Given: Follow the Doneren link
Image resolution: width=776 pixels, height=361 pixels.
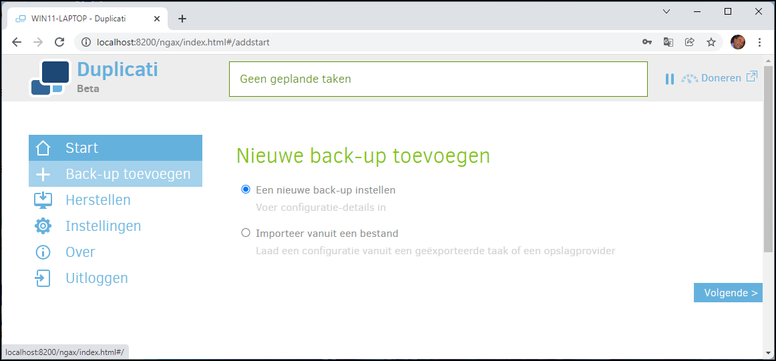Looking at the screenshot, I should click(721, 78).
